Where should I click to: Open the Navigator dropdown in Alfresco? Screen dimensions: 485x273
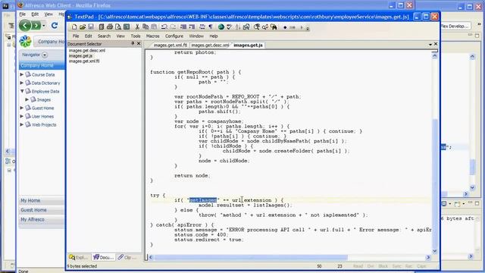point(45,55)
